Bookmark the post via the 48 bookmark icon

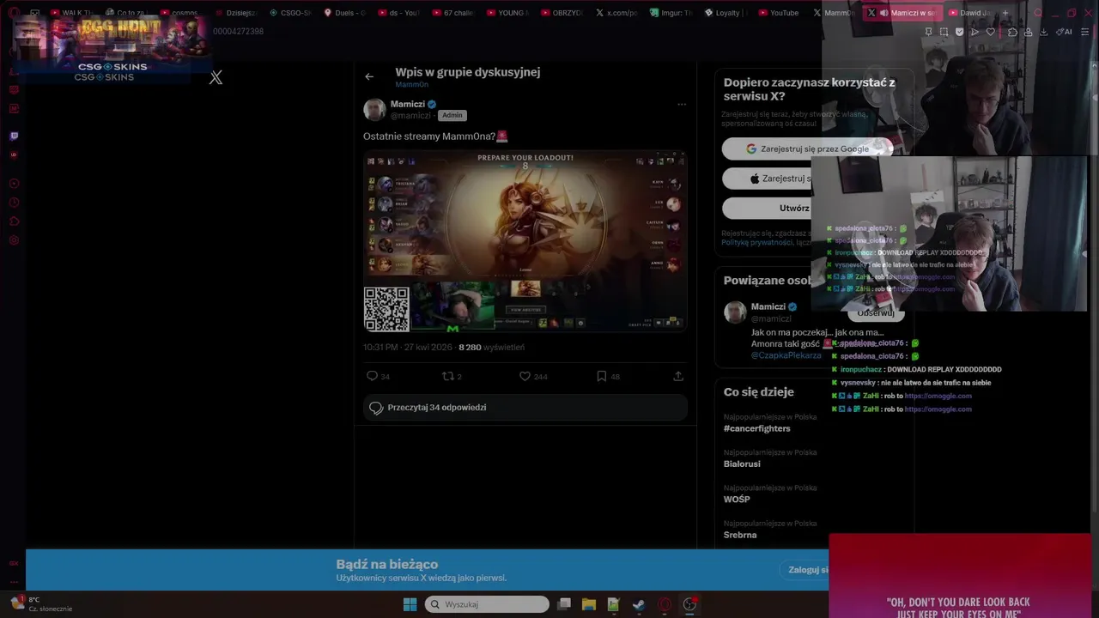pos(602,376)
